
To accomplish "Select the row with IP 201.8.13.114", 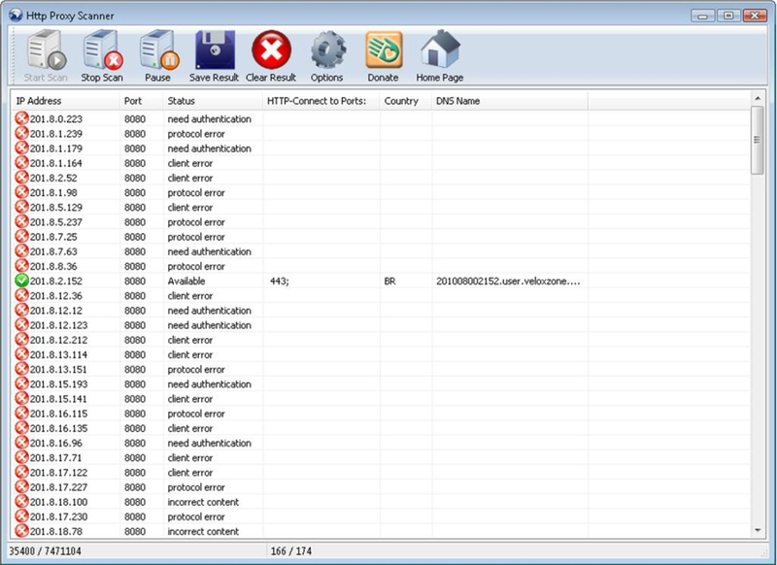I will click(381, 354).
